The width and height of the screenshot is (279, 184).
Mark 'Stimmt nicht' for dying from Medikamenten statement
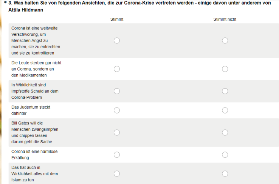(x=225, y=69)
